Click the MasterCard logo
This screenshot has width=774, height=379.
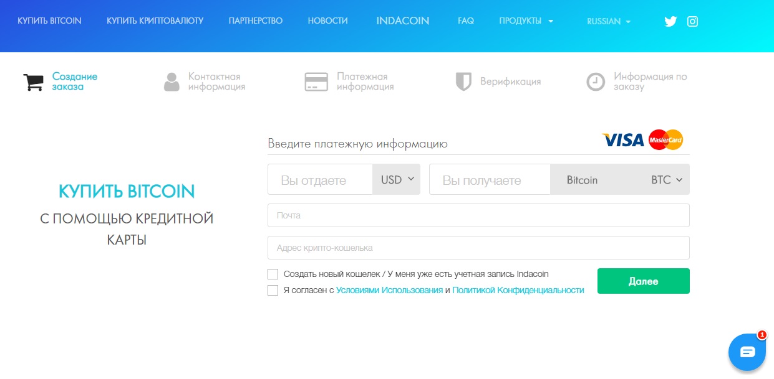tap(665, 140)
